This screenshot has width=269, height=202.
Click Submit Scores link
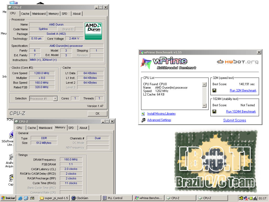click(x=235, y=120)
